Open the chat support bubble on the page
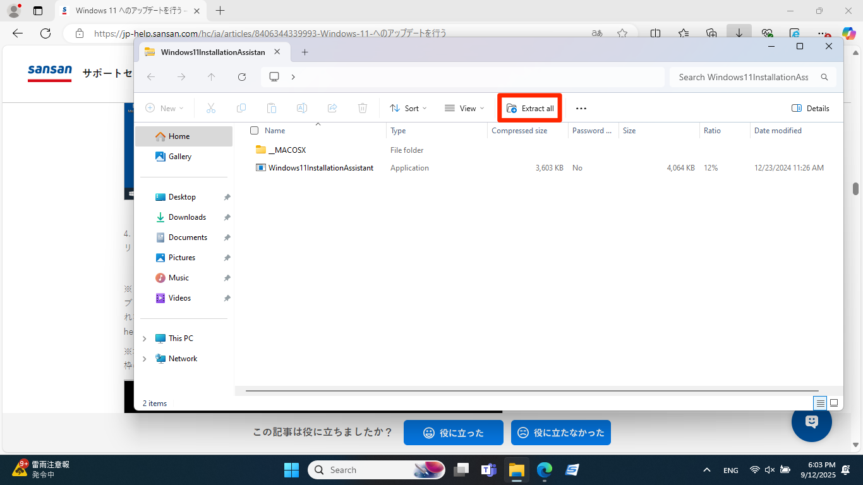The image size is (863, 485). 812,422
